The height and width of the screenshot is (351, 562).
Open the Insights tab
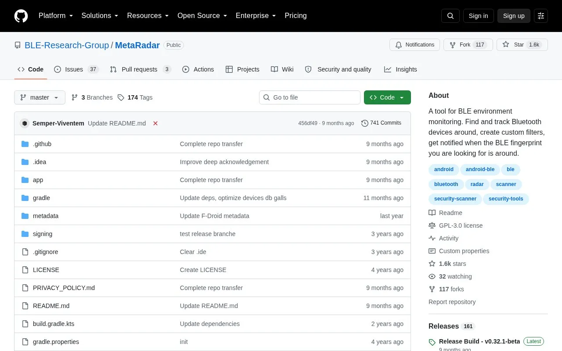click(x=400, y=69)
